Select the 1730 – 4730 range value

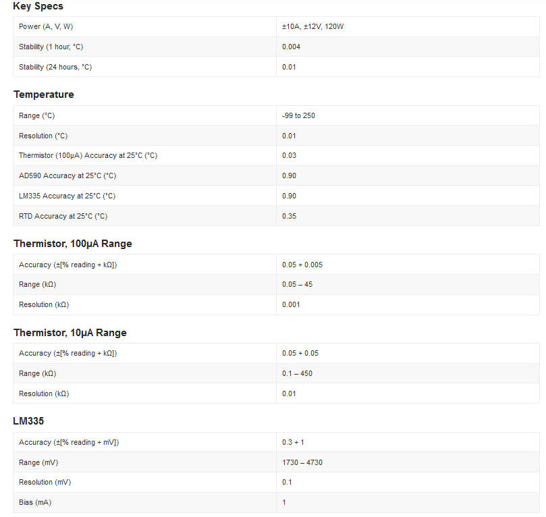click(302, 462)
